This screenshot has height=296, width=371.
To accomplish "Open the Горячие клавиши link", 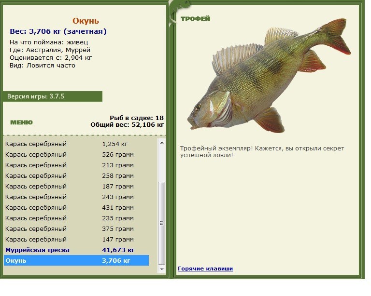I will 205,269.
